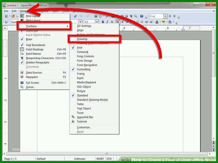218x163 pixels.
Task: Click the Numbering On/Off icon
Action: pyautogui.click(x=138, y=22)
